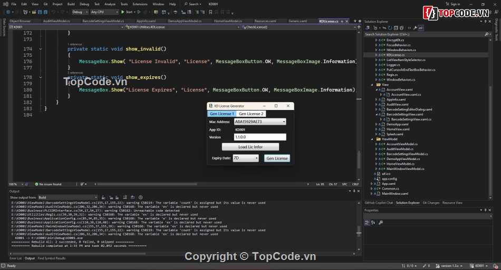Open the File menu
This screenshot has height=270, width=501.
tap(14, 4)
